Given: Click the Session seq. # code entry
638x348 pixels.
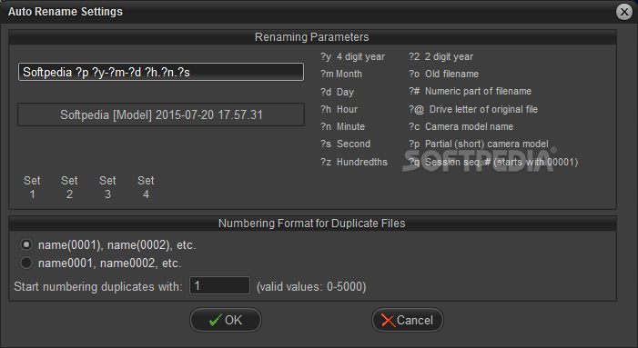Looking at the screenshot, I should [x=493, y=162].
